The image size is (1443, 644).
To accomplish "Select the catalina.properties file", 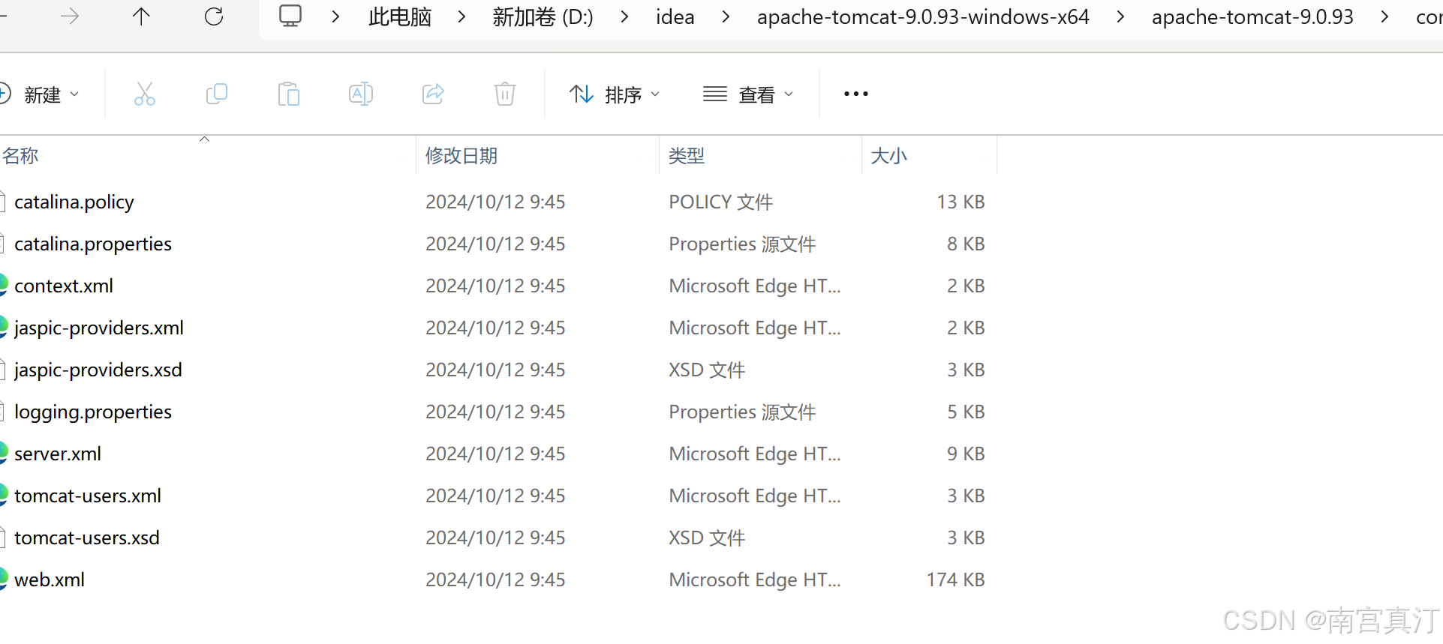I will click(x=93, y=244).
